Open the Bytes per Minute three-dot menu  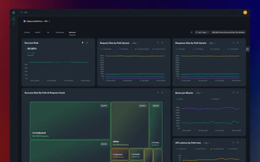pos(242,93)
